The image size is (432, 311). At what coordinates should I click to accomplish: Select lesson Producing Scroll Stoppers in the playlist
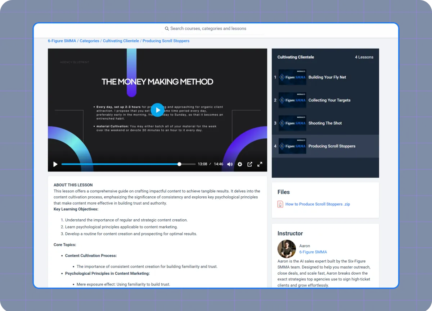point(325,146)
